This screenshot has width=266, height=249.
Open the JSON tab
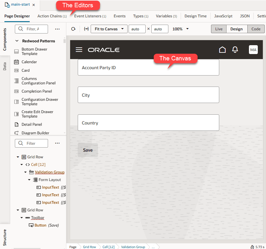(x=245, y=16)
